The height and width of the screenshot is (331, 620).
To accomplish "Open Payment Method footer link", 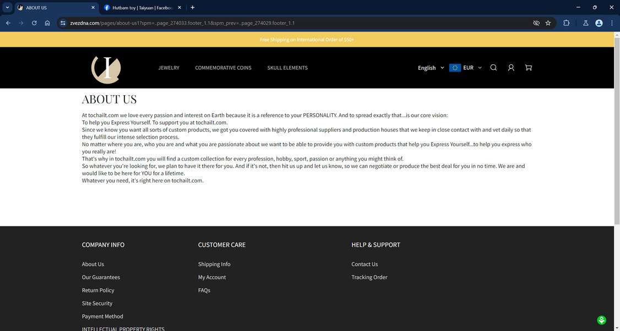I will pyautogui.click(x=102, y=316).
